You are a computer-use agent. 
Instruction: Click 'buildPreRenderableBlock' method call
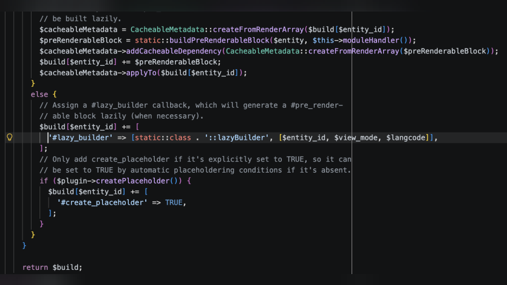219,41
